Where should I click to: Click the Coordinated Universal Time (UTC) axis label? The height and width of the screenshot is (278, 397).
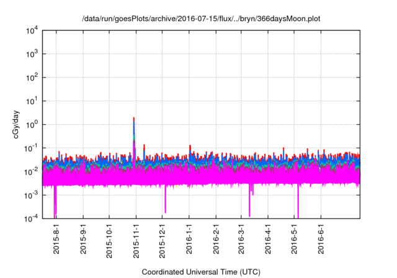[201, 272]
